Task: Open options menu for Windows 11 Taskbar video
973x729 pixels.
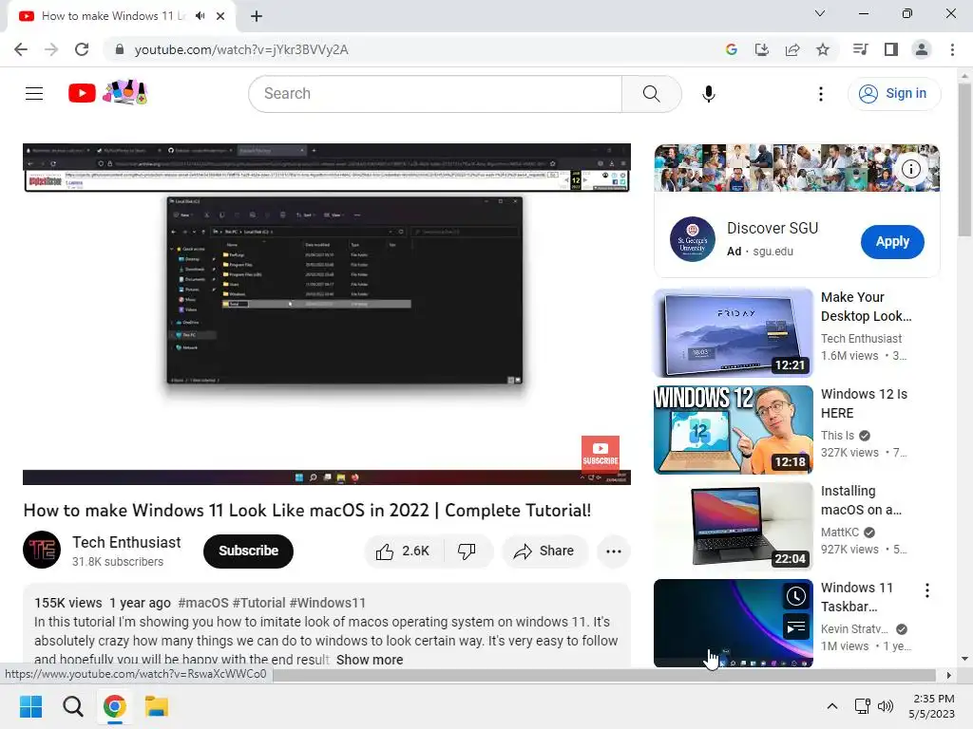Action: (927, 590)
